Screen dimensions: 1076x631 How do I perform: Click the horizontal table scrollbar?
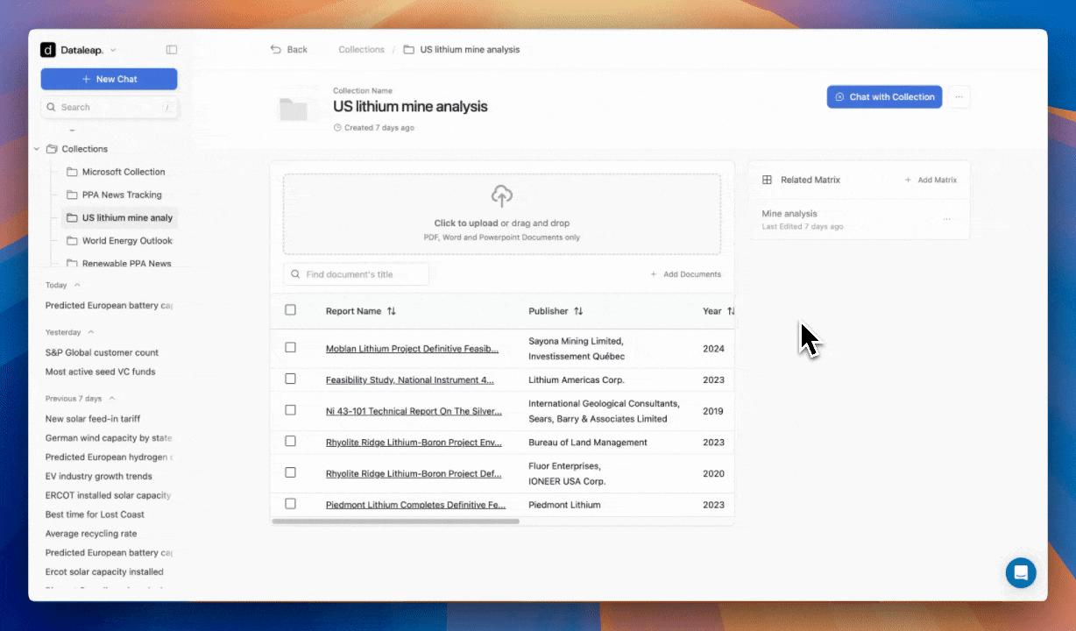tap(396, 521)
